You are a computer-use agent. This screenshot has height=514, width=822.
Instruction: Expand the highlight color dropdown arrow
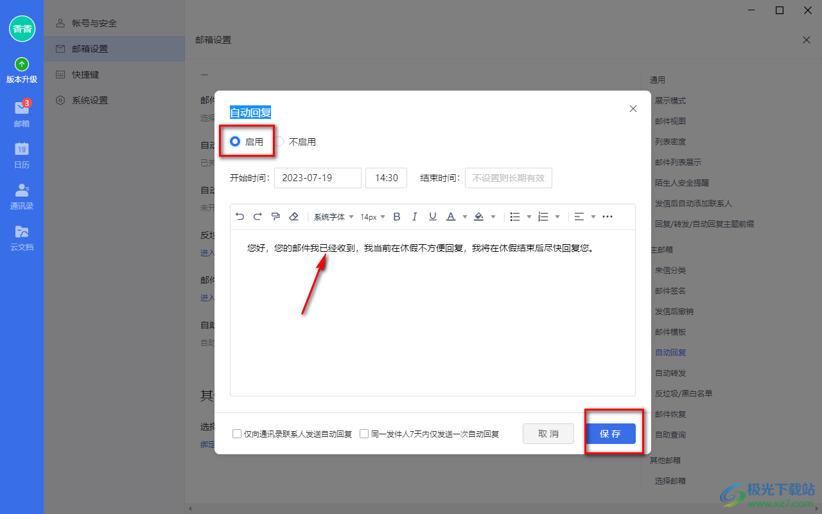tap(493, 217)
